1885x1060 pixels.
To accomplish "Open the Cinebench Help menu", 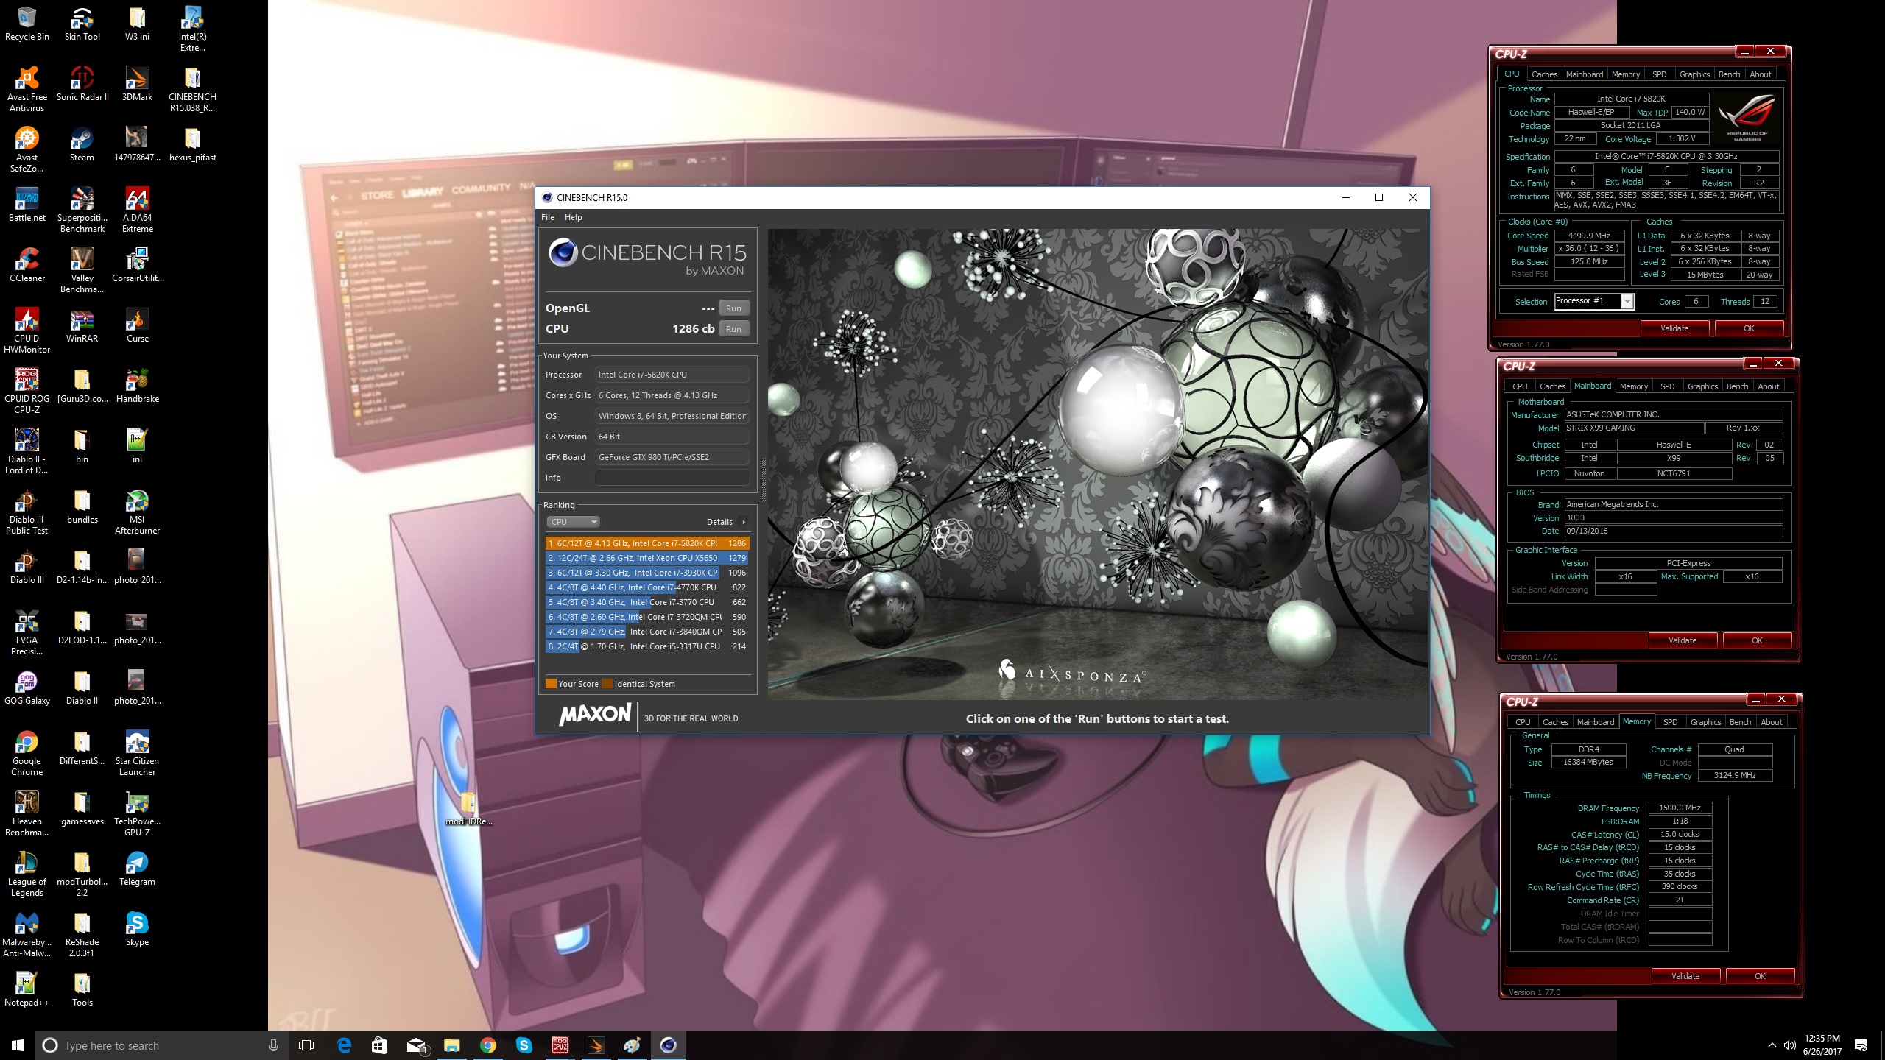I will (x=574, y=217).
